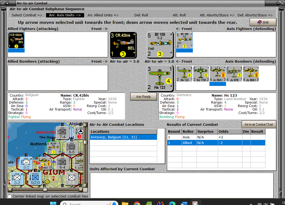Click the Windows taskbar search box
Viewport: 285px width, 205px height.
pos(89,203)
